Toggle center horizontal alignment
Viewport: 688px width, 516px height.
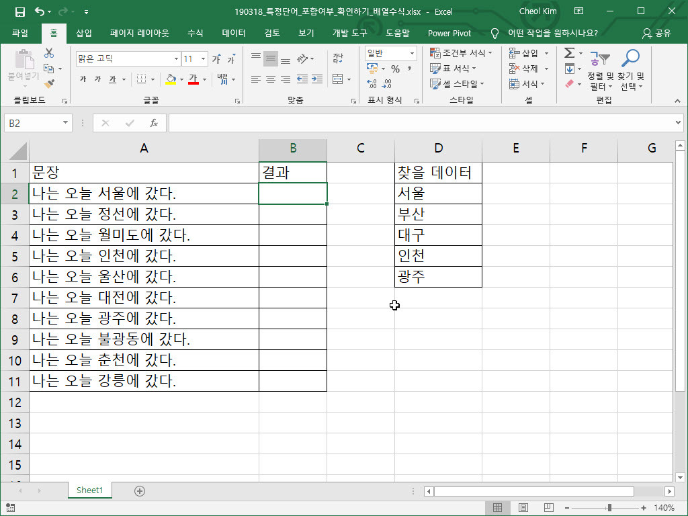pos(270,79)
